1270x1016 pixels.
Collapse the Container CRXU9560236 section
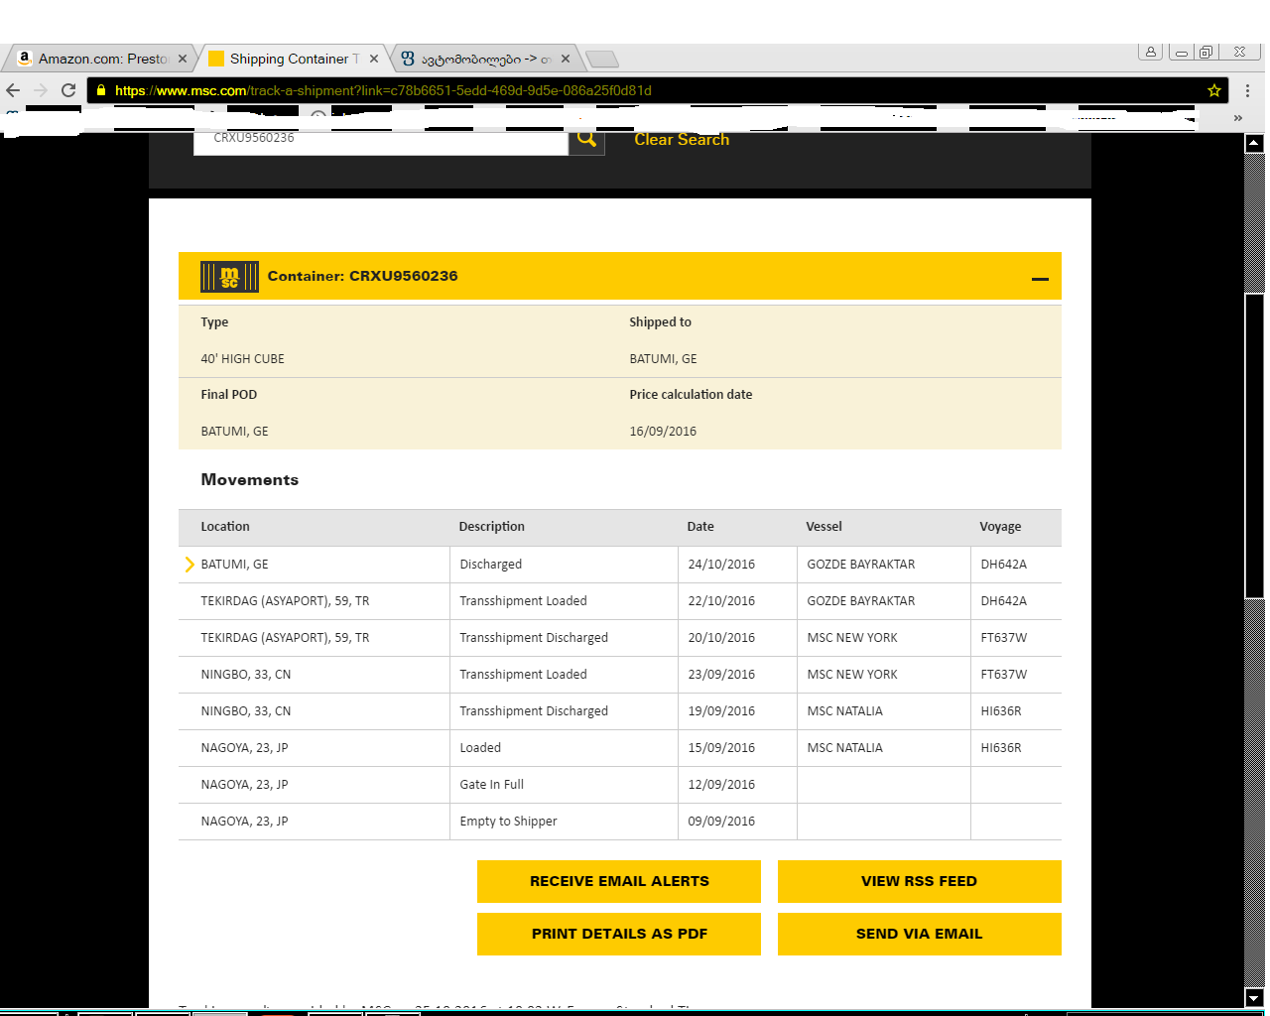[x=1040, y=279]
